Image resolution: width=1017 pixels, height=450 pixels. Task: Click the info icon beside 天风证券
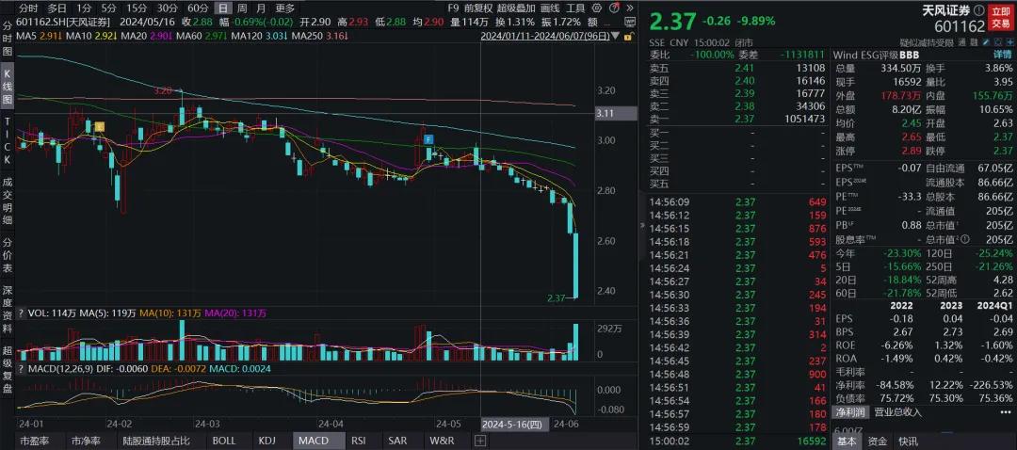pos(978,10)
